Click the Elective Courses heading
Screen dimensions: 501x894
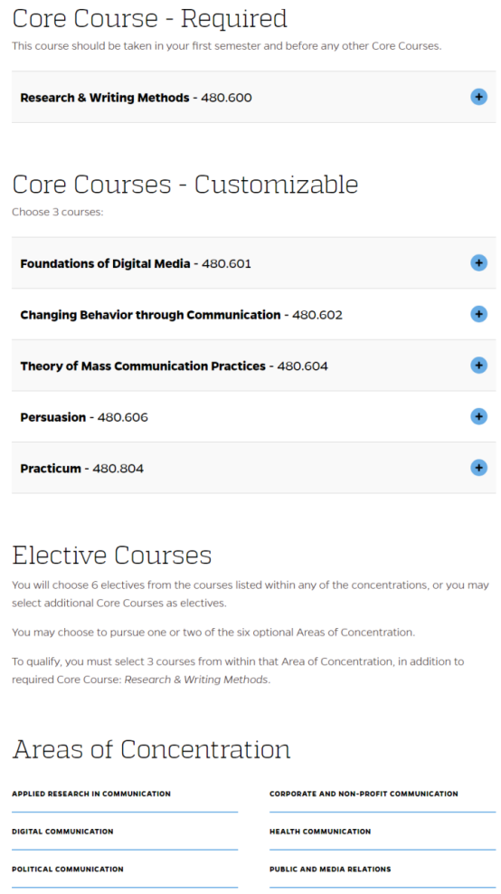coord(112,555)
